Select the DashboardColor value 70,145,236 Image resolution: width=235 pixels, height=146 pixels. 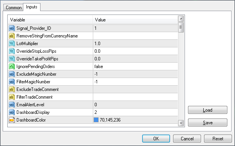110,120
